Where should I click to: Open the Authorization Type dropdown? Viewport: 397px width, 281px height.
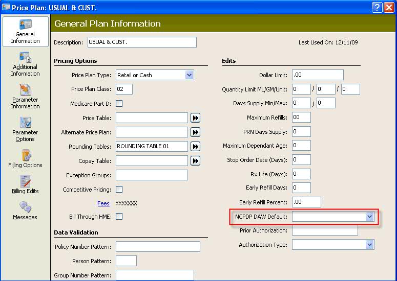[370, 245]
